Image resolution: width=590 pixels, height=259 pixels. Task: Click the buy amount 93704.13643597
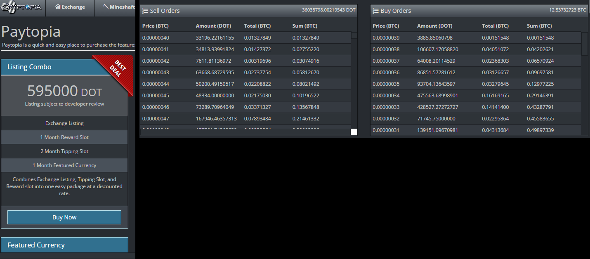pos(436,84)
